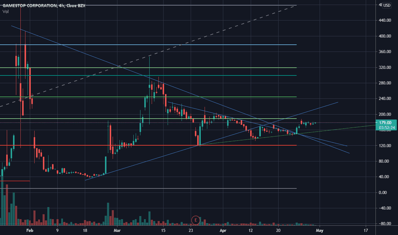Click the 440.00 price axis label
This screenshot has height=235, width=398.
384,21
